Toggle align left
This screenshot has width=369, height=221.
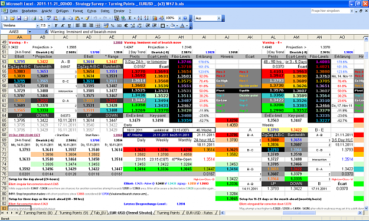(77, 25)
